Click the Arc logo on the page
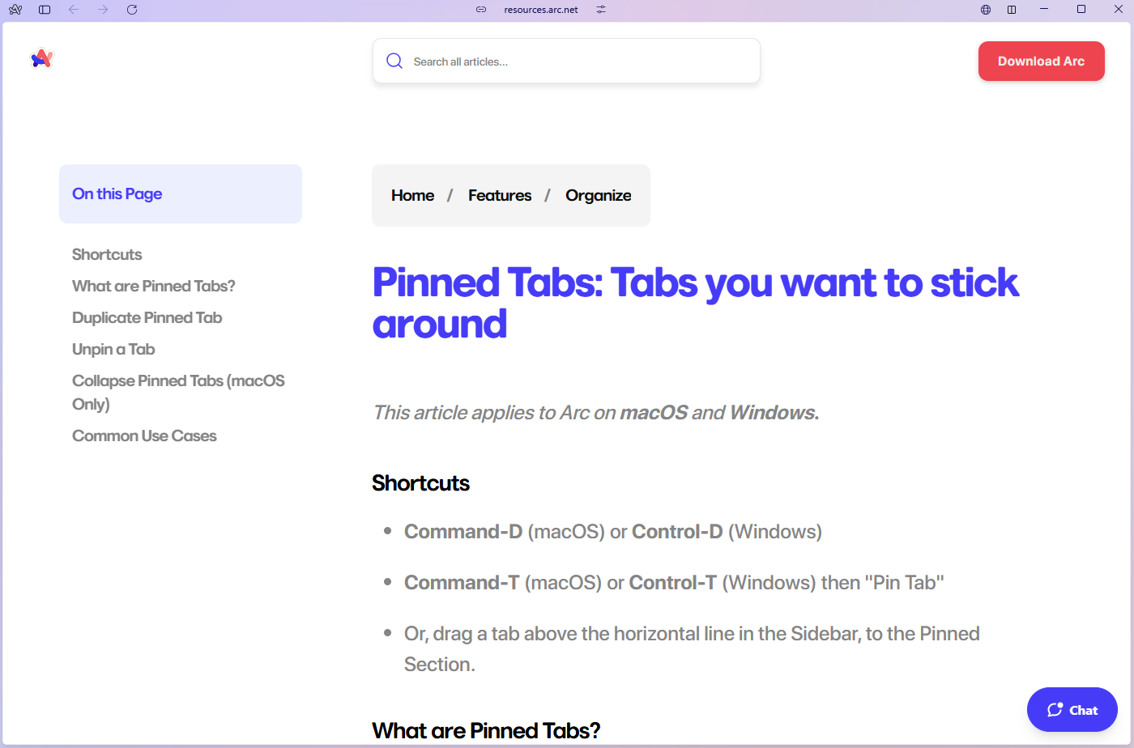 point(41,58)
